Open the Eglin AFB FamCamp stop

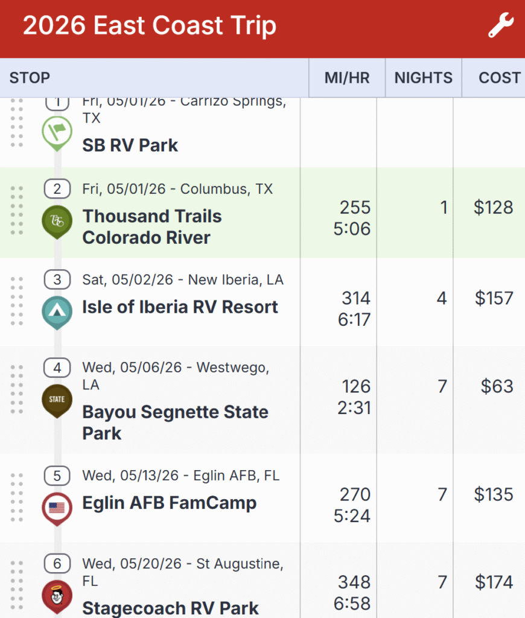[x=169, y=503]
